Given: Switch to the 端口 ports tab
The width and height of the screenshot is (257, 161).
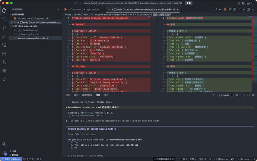Looking at the screenshot, I should [x=106, y=95].
